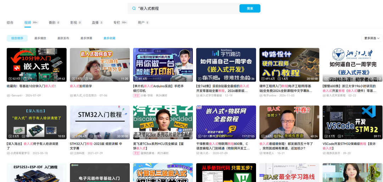Sort results by 最多收藏

[x=110, y=38]
